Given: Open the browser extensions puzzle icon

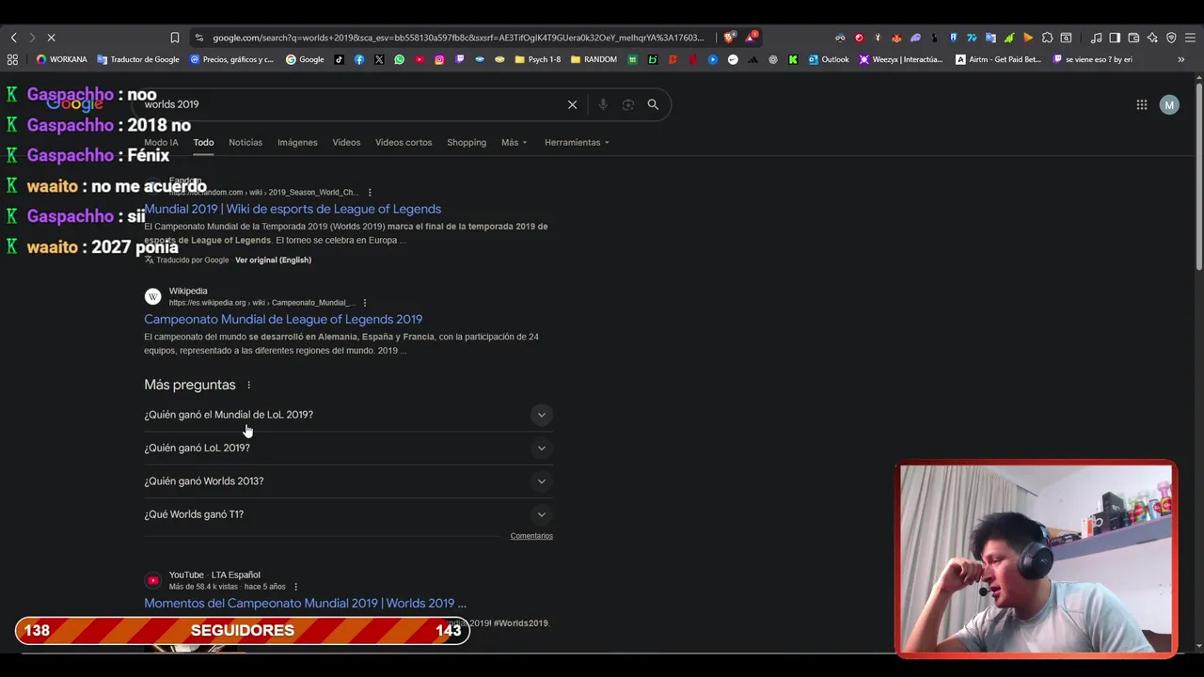Looking at the screenshot, I should [1047, 38].
